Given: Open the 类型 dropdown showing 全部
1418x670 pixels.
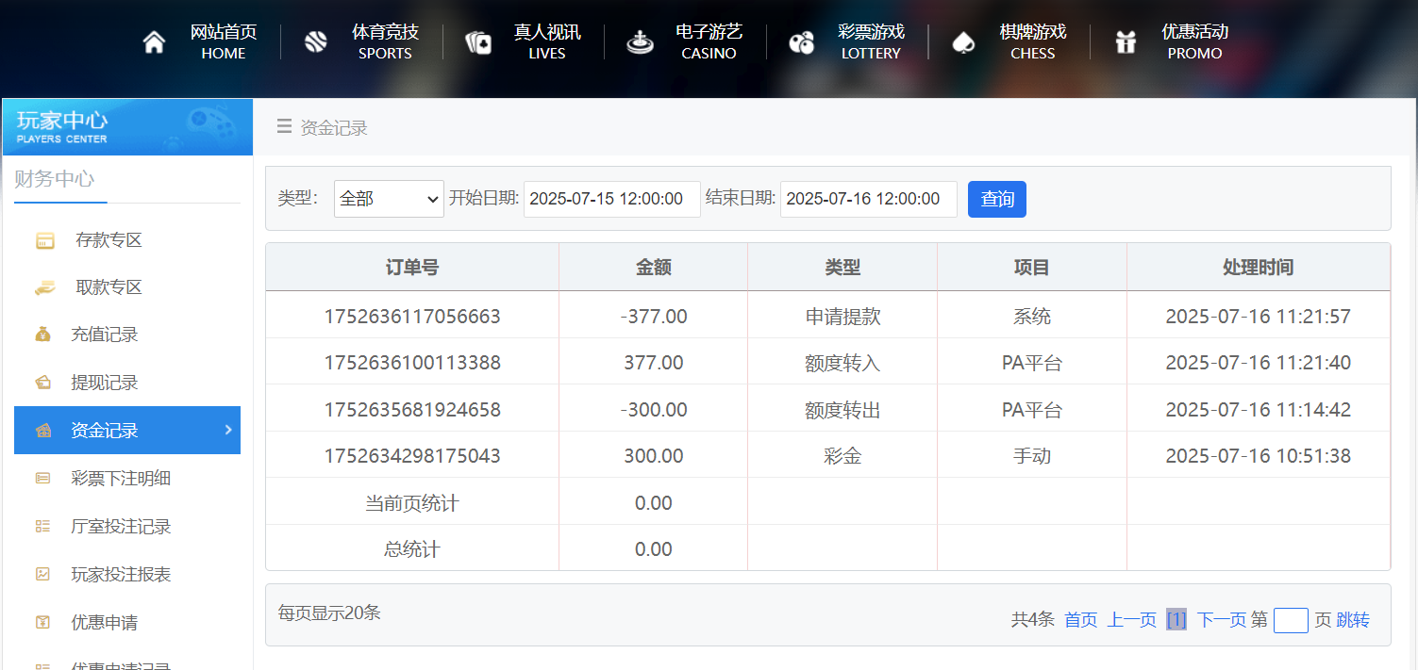Looking at the screenshot, I should (x=388, y=199).
